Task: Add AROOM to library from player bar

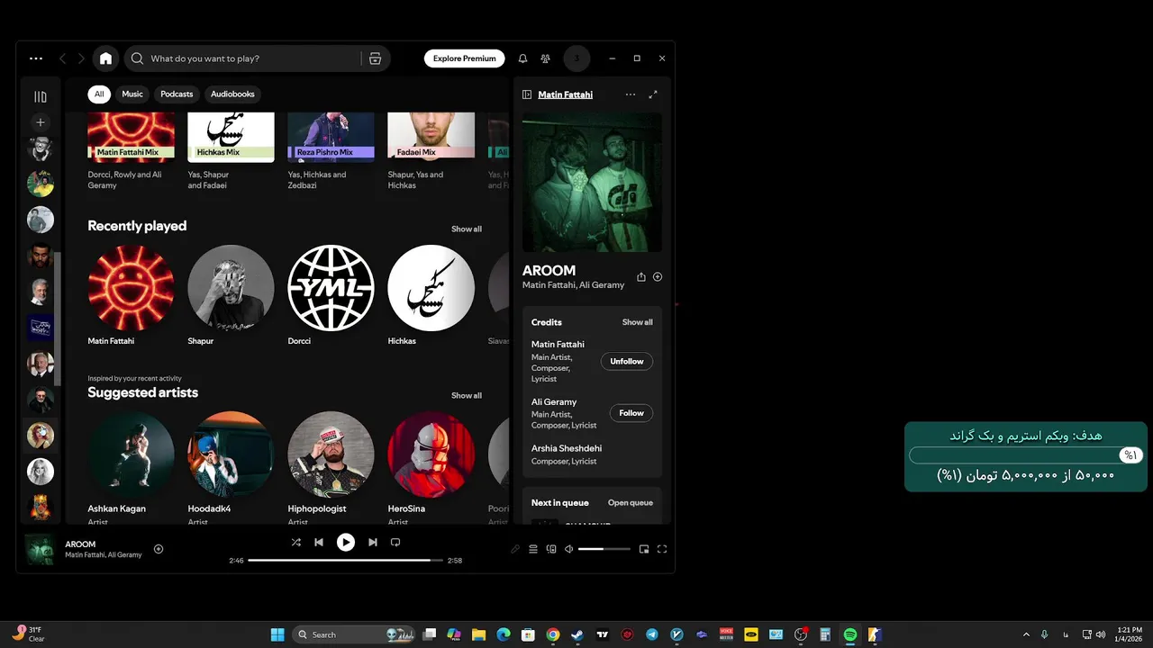Action: tap(159, 549)
